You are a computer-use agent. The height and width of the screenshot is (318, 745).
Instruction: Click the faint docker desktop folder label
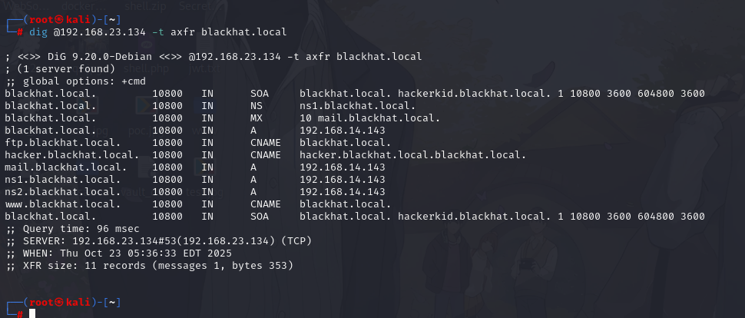coord(79,5)
